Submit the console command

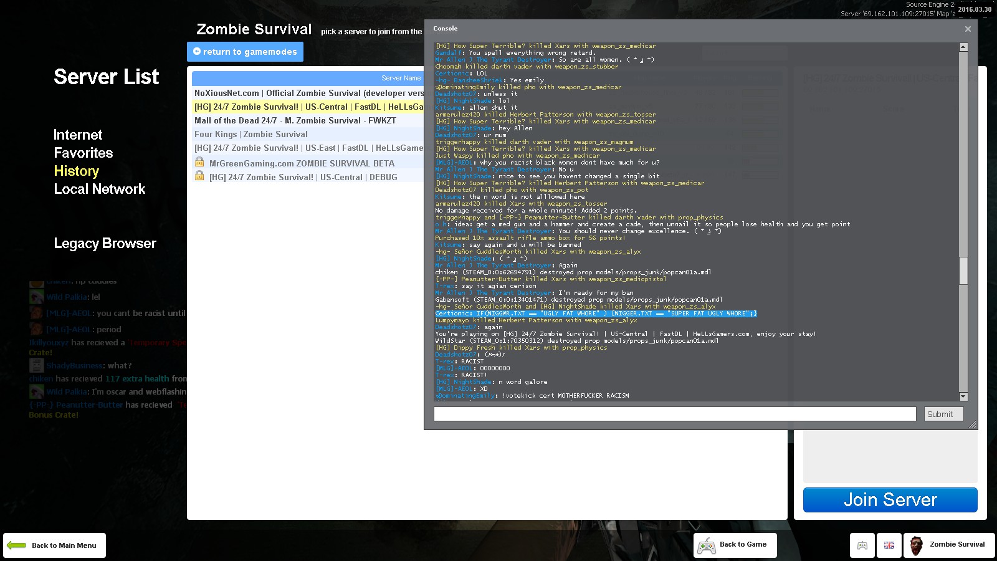943,414
